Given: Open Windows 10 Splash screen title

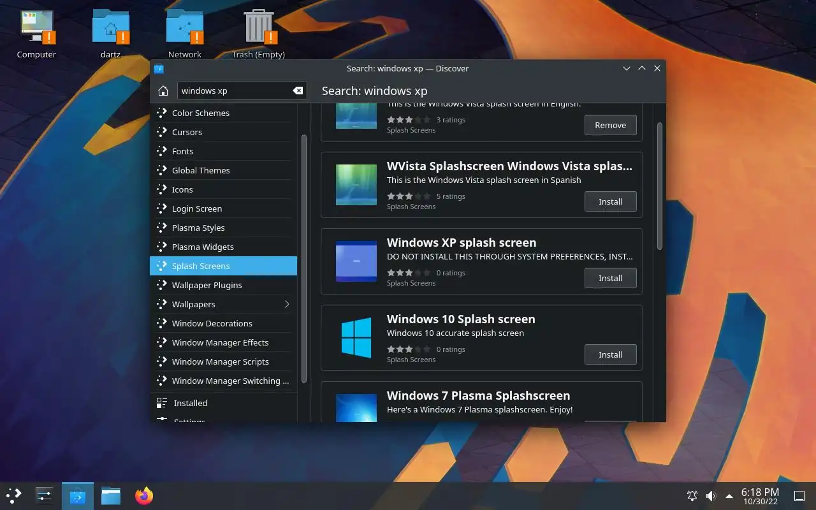Looking at the screenshot, I should click(461, 319).
